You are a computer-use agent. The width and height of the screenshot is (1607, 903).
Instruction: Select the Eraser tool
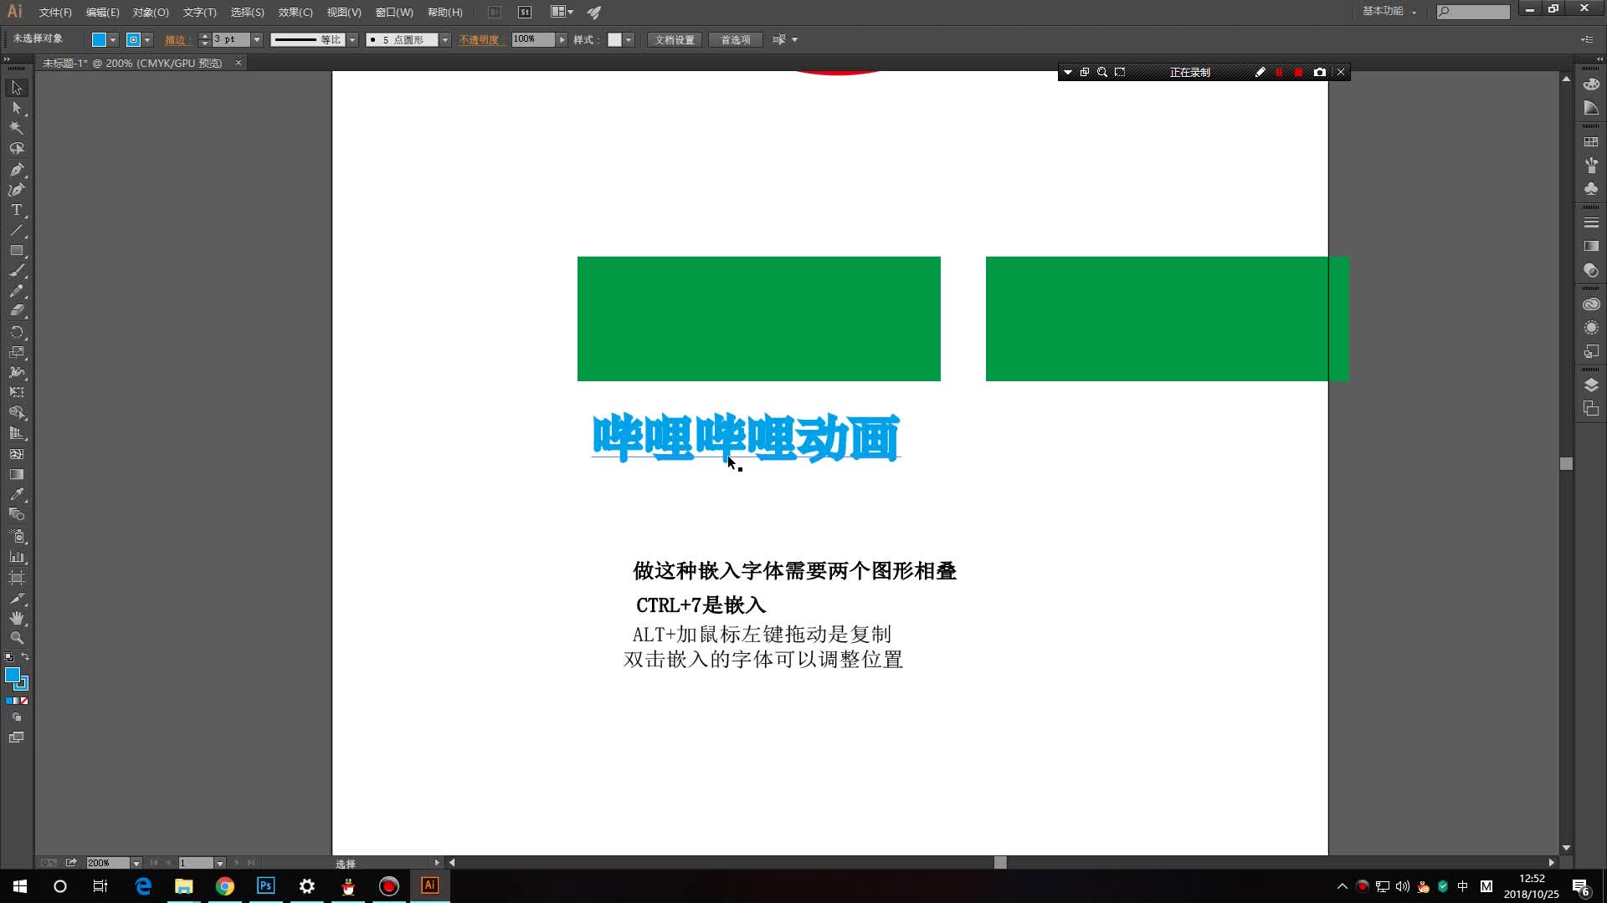point(17,310)
